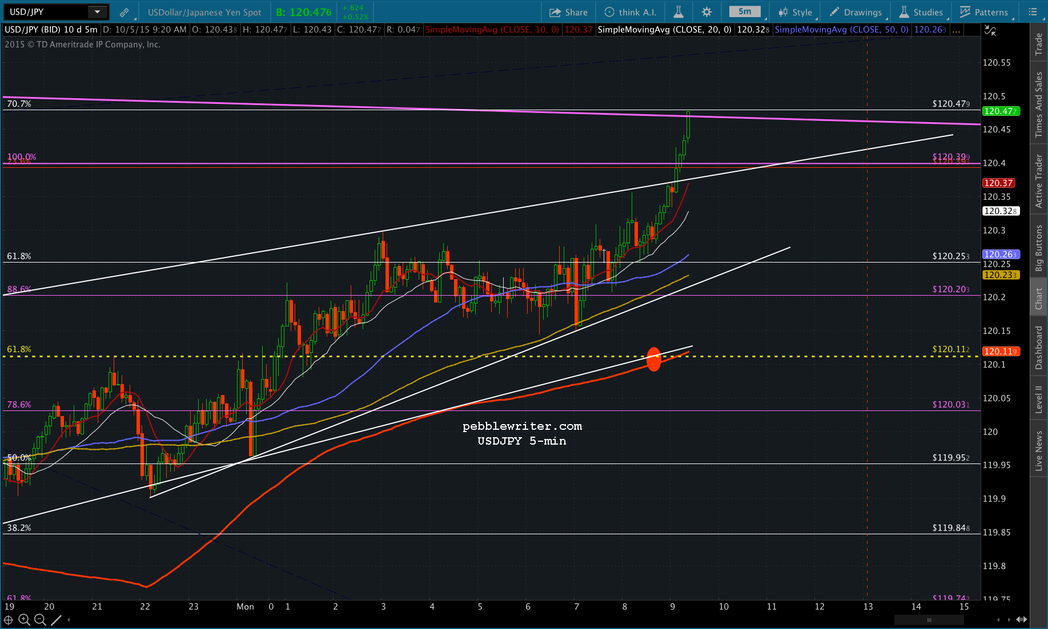
Task: Expand the Style dropdown menu
Action: 795,12
